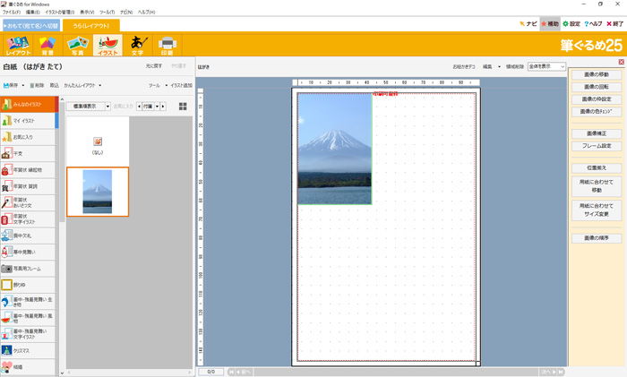Select the 文字 (Text) toolbar icon
Viewport: 627px width, 377px height.
point(137,45)
